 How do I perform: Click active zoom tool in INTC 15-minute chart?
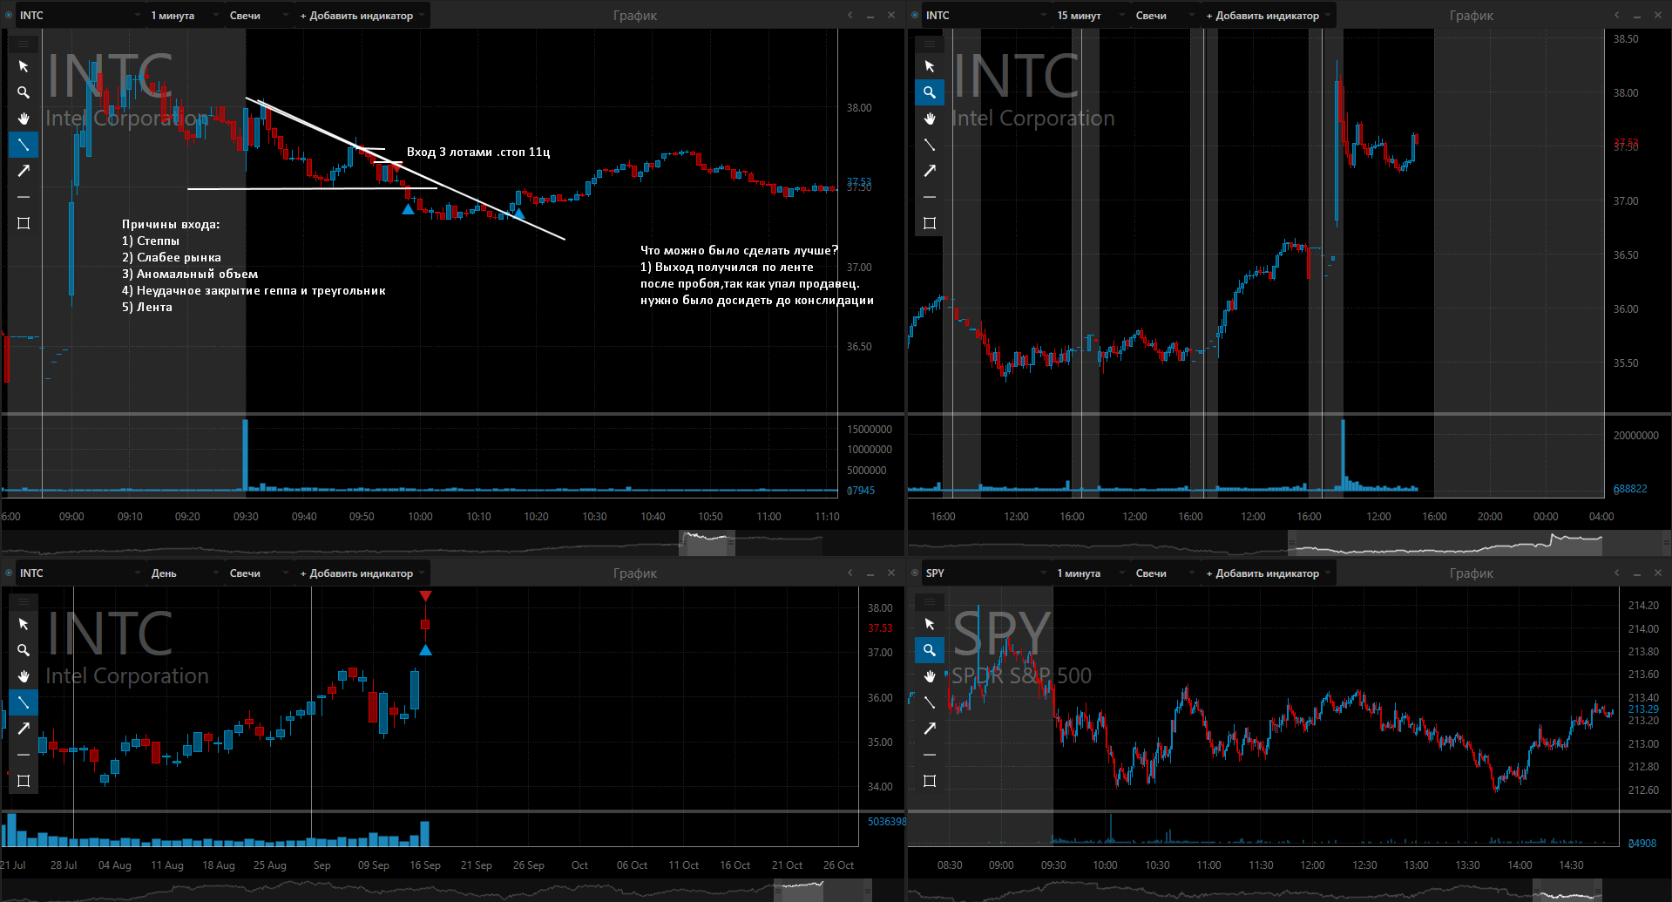(930, 92)
